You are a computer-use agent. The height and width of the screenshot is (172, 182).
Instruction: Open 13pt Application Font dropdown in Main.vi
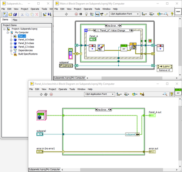click(124, 14)
